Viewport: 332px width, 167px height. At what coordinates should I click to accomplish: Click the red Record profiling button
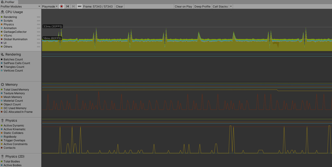point(61,6)
